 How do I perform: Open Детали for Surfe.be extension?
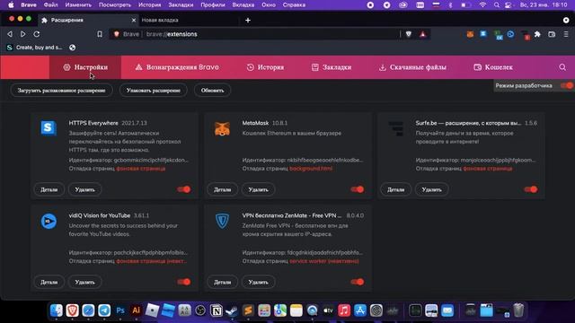(396, 189)
